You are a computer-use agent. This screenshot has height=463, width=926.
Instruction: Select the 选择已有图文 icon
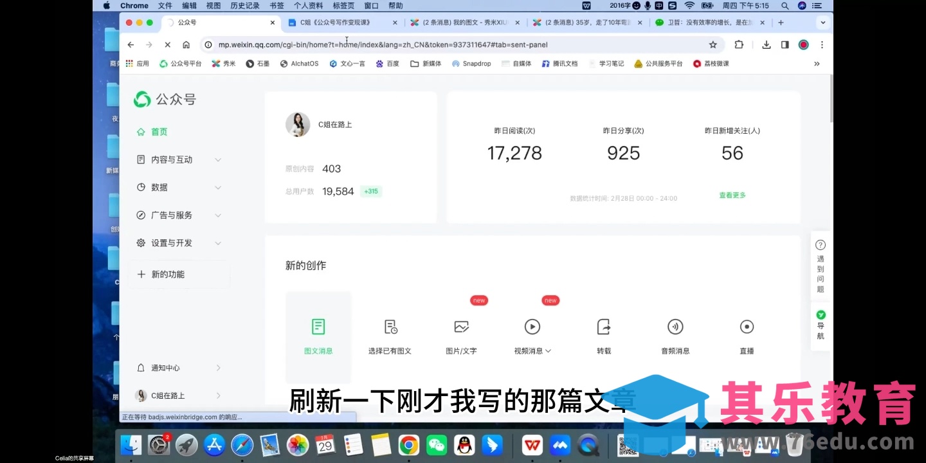[390, 327]
